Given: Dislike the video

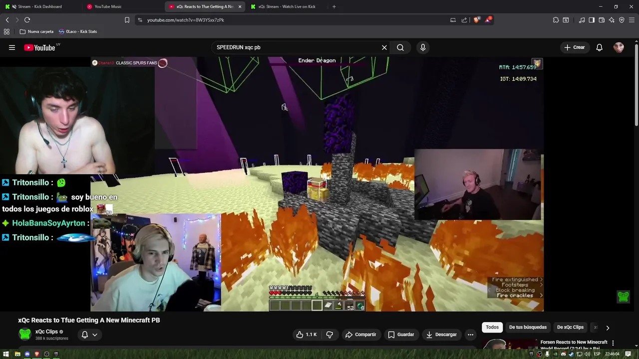Looking at the screenshot, I should [329, 335].
